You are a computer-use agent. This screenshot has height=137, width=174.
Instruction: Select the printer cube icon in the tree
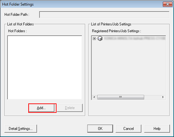(x=100, y=39)
